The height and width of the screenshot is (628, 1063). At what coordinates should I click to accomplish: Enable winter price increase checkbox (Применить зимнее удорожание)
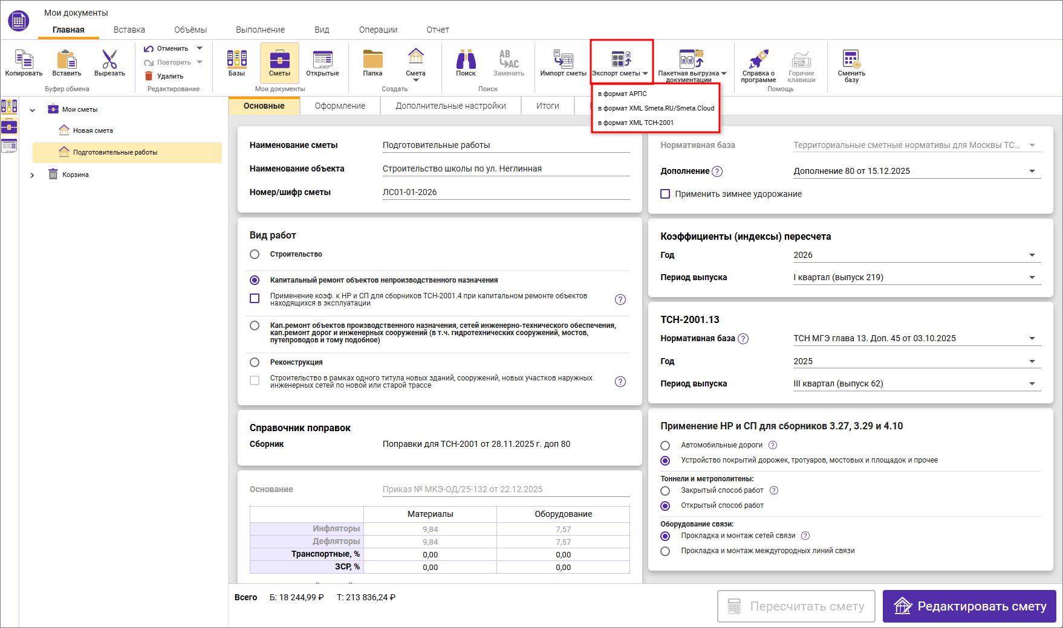(665, 194)
